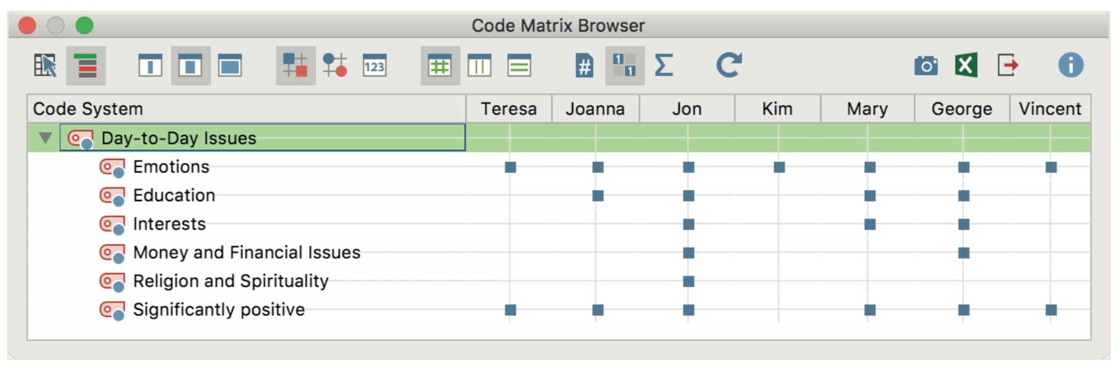Display matrix nodes as numbers (123)
1118x365 pixels.
[x=374, y=66]
